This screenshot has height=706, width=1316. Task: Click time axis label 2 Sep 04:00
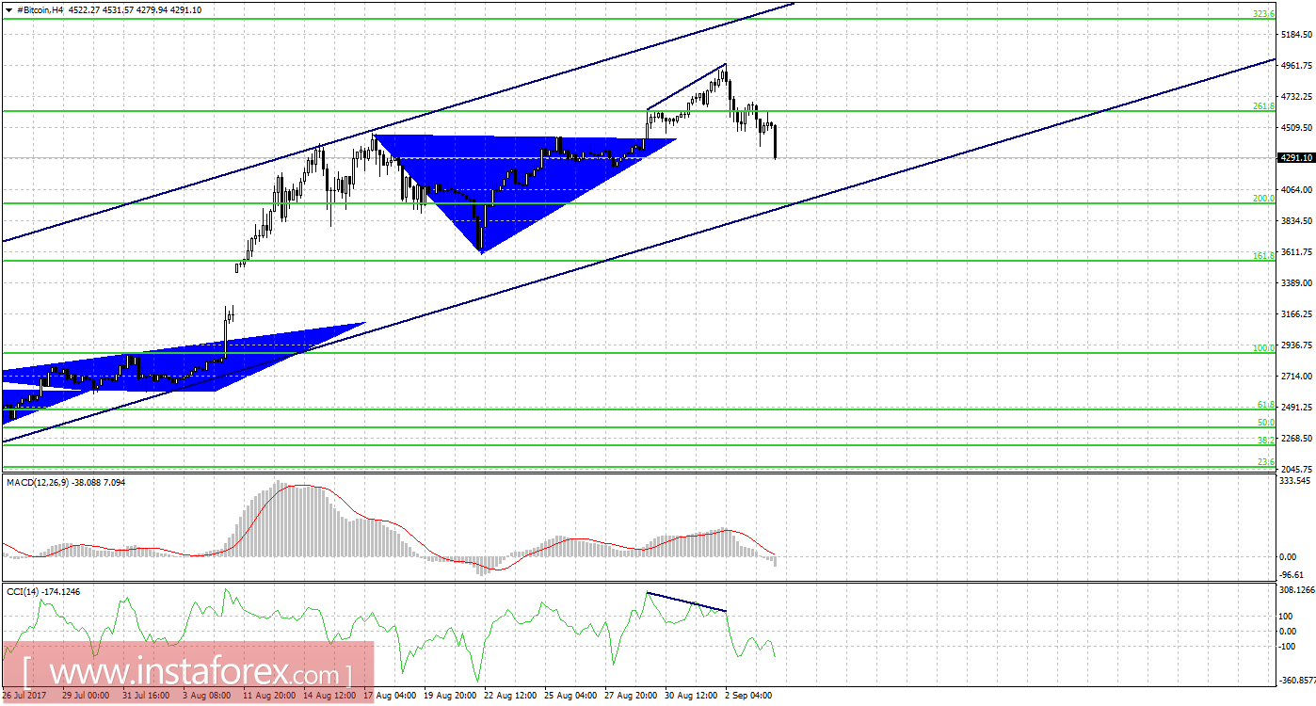(750, 696)
